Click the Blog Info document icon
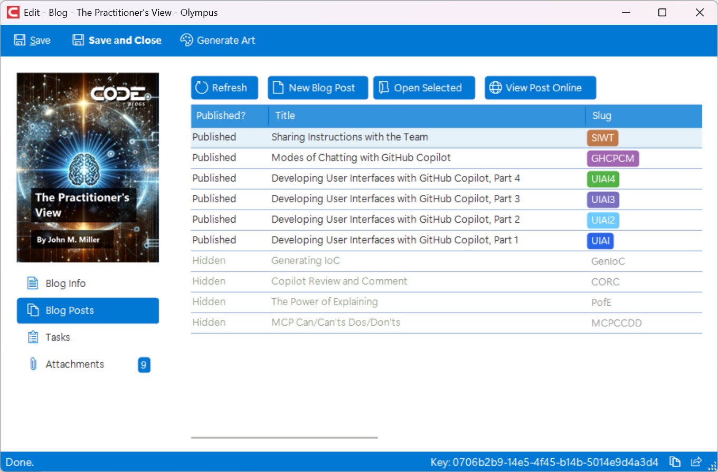This screenshot has height=472, width=718. pos(33,284)
